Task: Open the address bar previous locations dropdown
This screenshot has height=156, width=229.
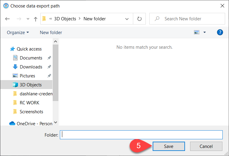Action: 127,19
